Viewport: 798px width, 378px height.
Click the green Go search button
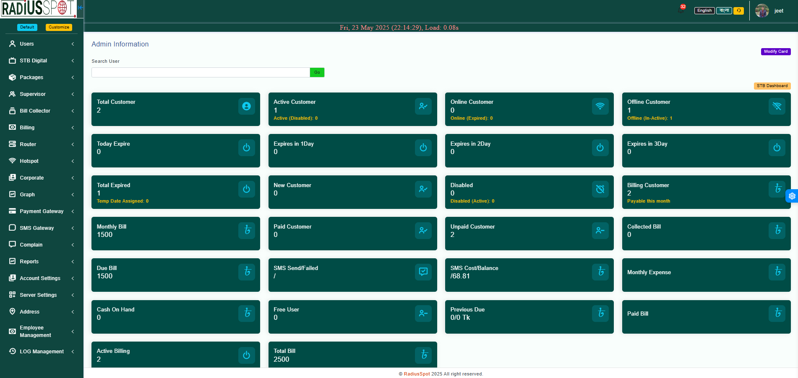tap(317, 72)
